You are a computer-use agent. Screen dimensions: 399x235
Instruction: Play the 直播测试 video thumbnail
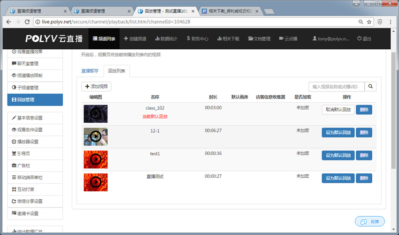click(x=95, y=182)
